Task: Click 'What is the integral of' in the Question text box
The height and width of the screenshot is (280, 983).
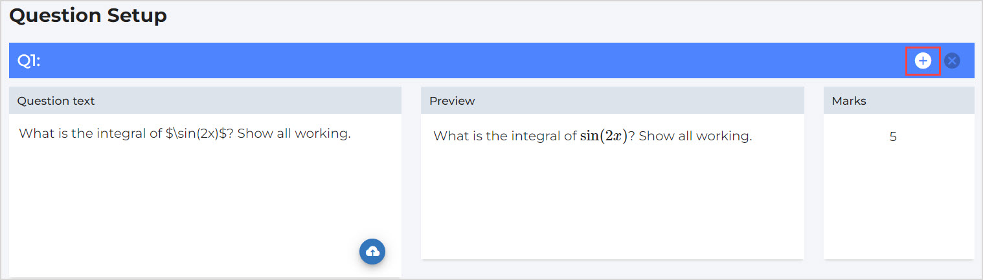Action: coord(90,134)
